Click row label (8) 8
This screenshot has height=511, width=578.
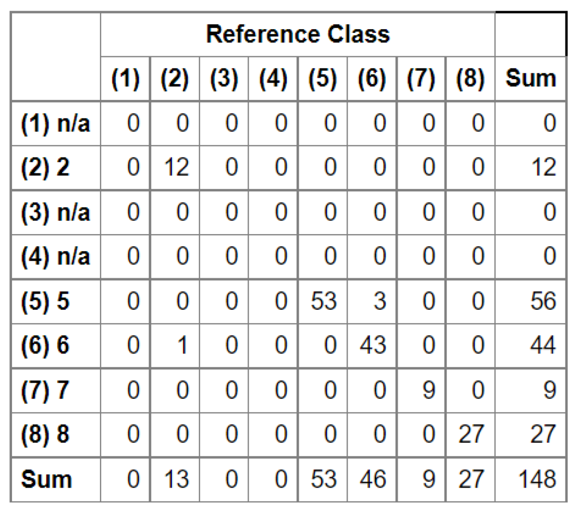(45, 434)
